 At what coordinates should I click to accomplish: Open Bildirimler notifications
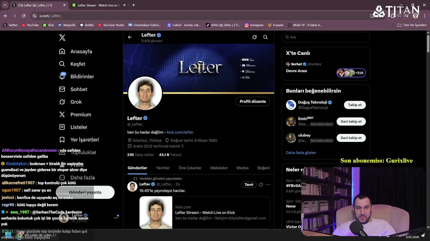(x=77, y=77)
